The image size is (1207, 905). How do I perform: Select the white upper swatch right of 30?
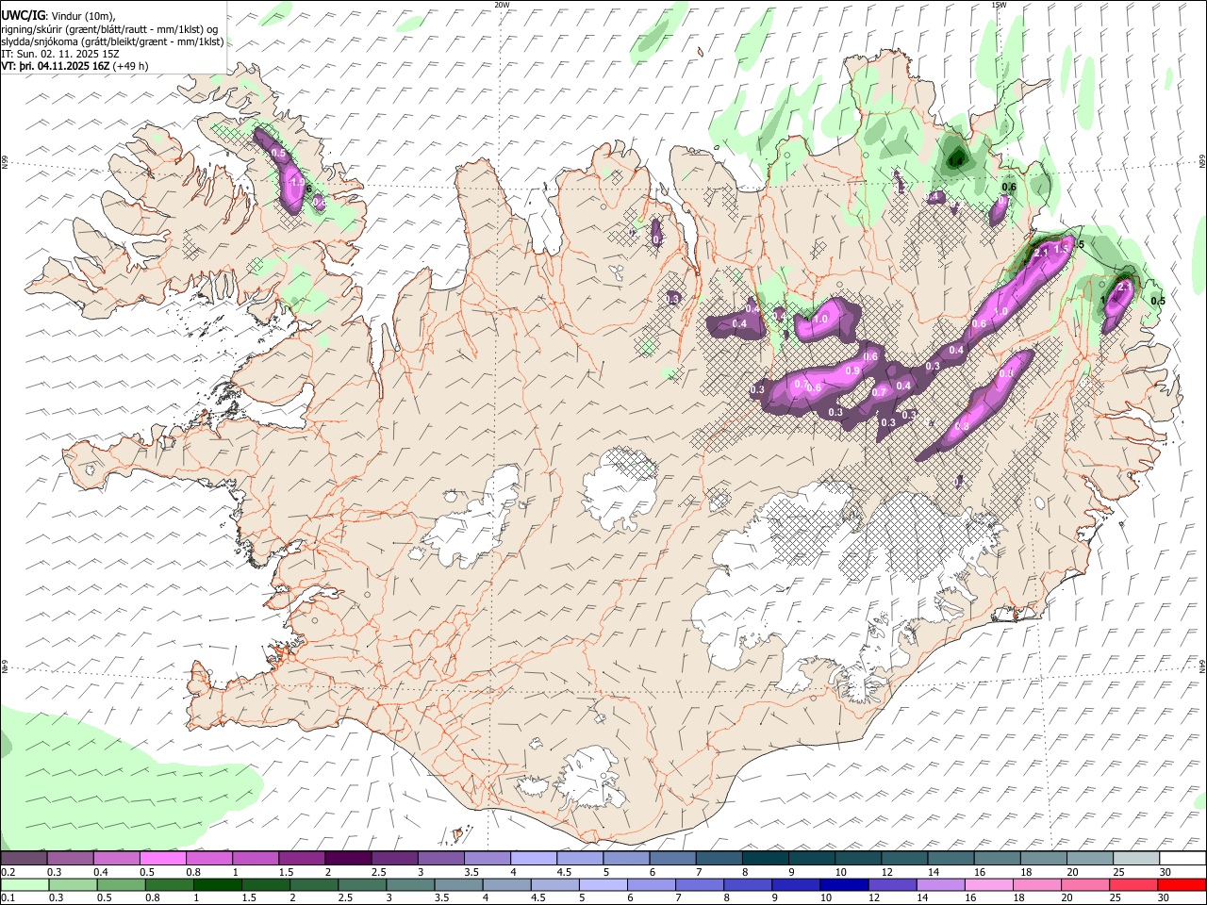[x=1182, y=859]
